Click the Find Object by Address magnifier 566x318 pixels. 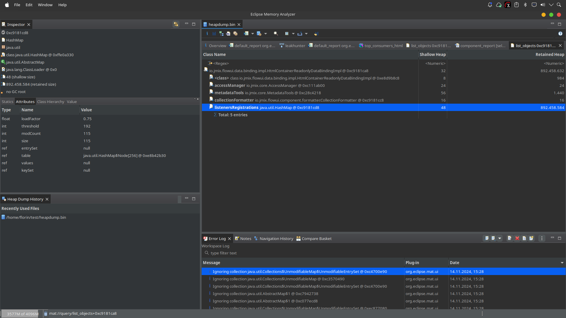click(276, 34)
